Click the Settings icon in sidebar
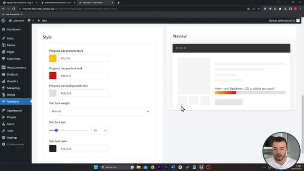This screenshot has height=171, width=304. (3, 138)
